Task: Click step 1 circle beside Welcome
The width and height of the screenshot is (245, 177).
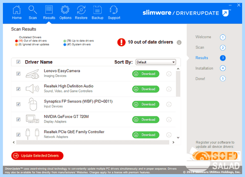Action: (223, 37)
